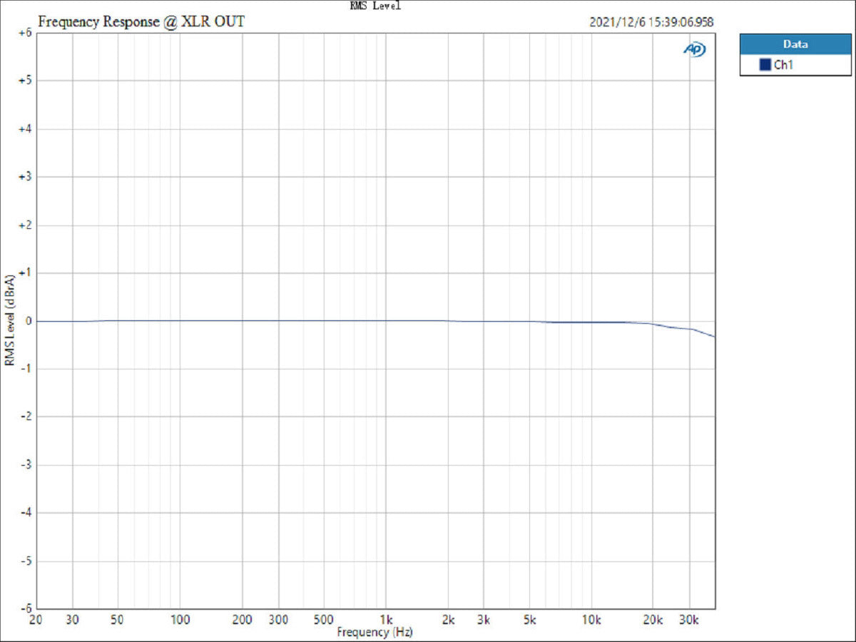Click the 20k frequency tick label
The image size is (856, 642).
coord(651,619)
